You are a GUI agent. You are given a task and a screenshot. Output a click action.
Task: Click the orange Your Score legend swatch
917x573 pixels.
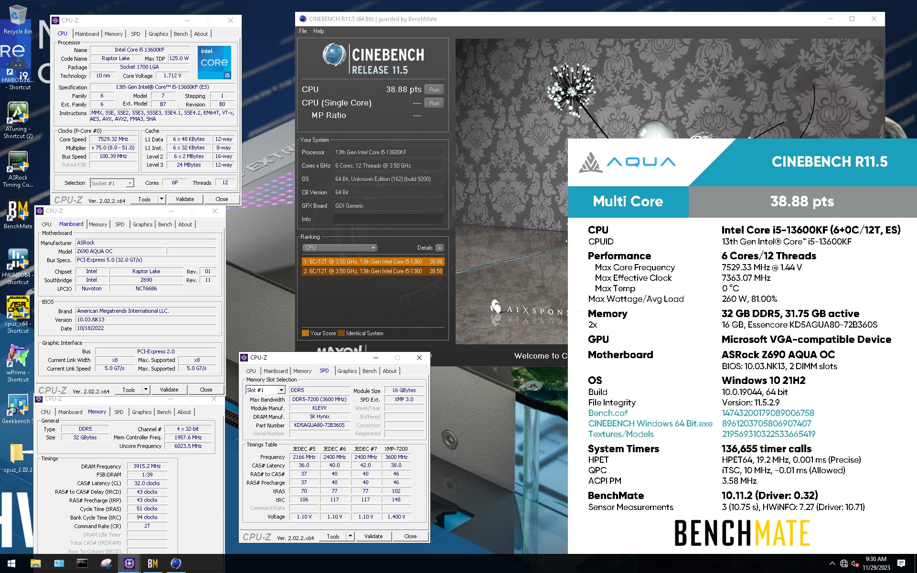click(x=305, y=333)
